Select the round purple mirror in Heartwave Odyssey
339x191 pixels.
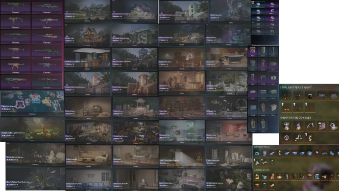(x=286, y=138)
